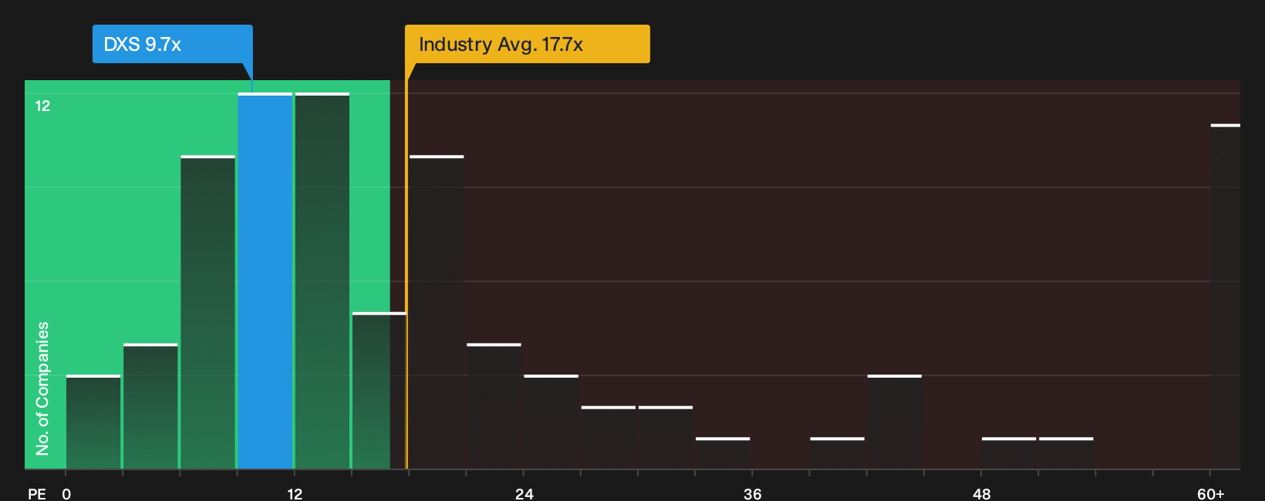Select the tall bar above PE 12 tick

(322, 281)
